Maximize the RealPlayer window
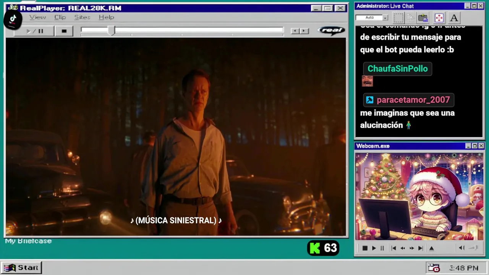489x275 pixels. click(x=327, y=8)
